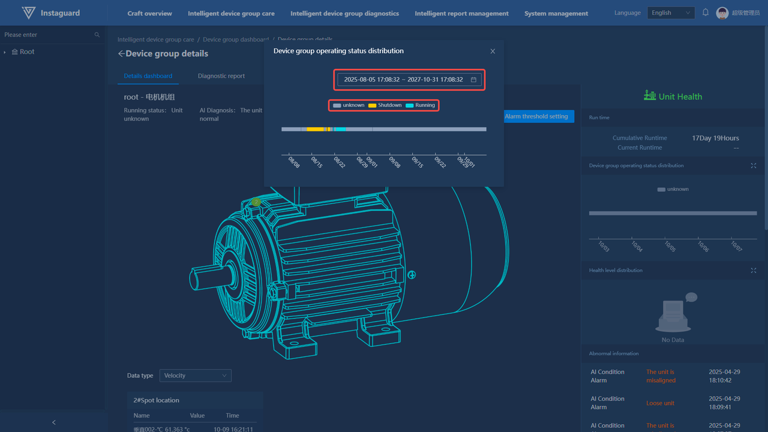Toggle the Running legend series

[x=420, y=106]
